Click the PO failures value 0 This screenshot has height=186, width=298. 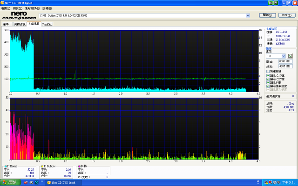click(107, 177)
